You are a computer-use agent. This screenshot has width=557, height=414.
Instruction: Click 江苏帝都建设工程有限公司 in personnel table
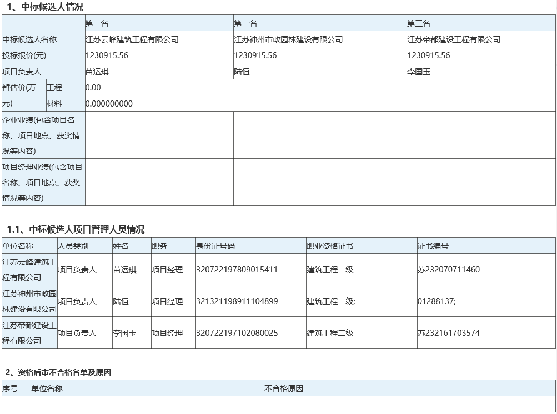[x=29, y=332]
